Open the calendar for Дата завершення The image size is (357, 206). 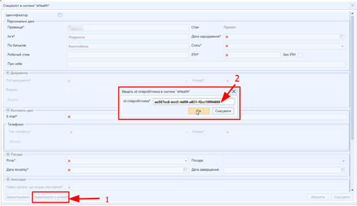(x=343, y=170)
